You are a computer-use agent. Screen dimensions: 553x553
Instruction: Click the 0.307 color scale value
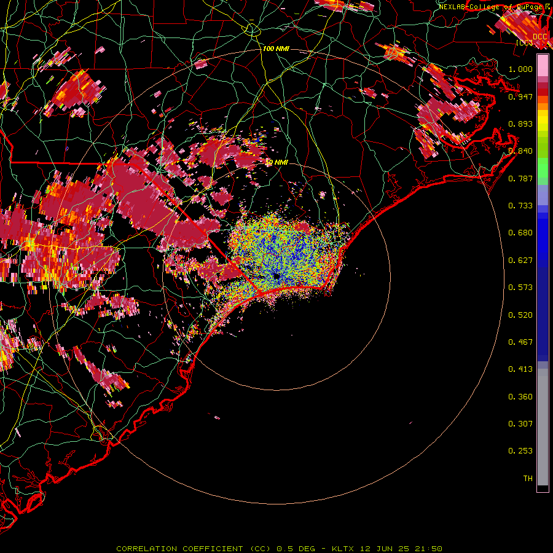pos(520,424)
